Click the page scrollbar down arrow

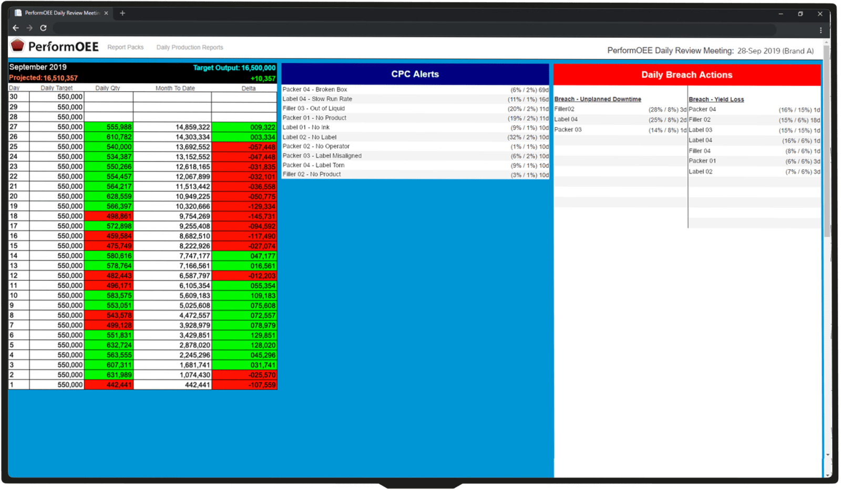tap(828, 455)
